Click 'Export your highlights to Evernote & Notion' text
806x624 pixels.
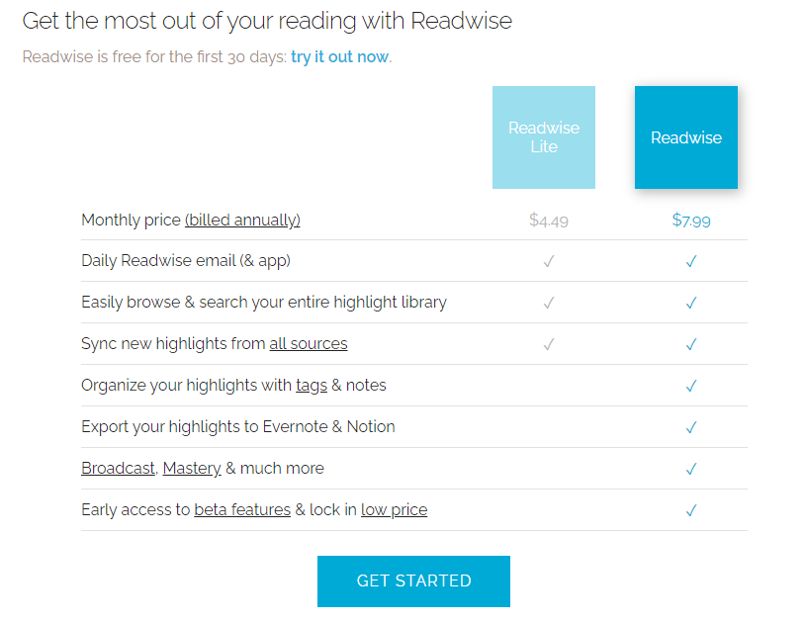click(238, 426)
